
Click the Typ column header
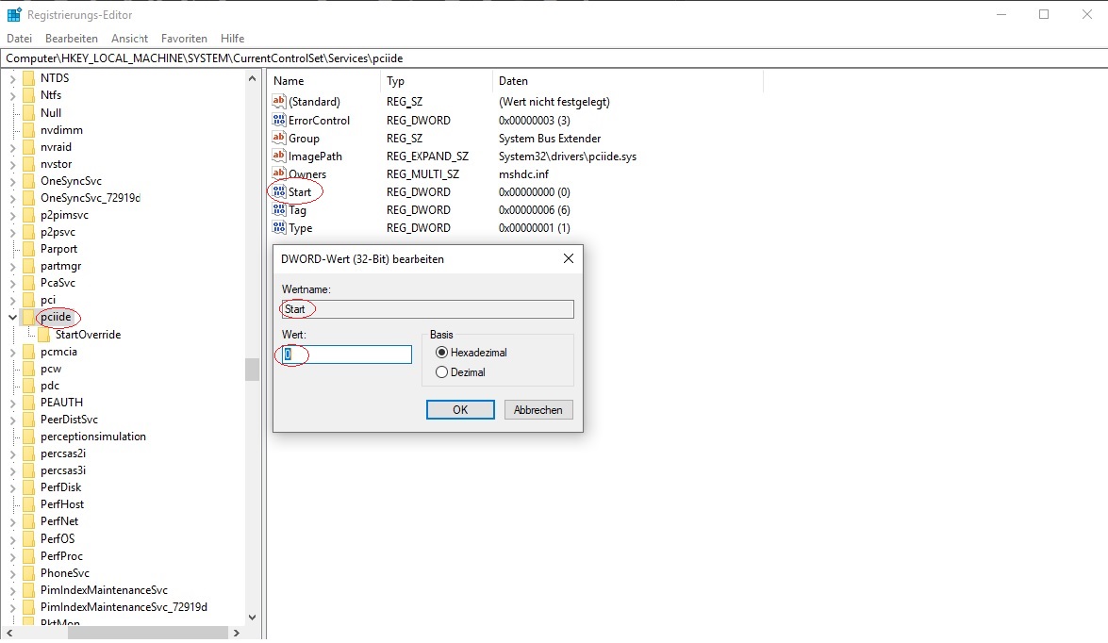click(x=436, y=80)
